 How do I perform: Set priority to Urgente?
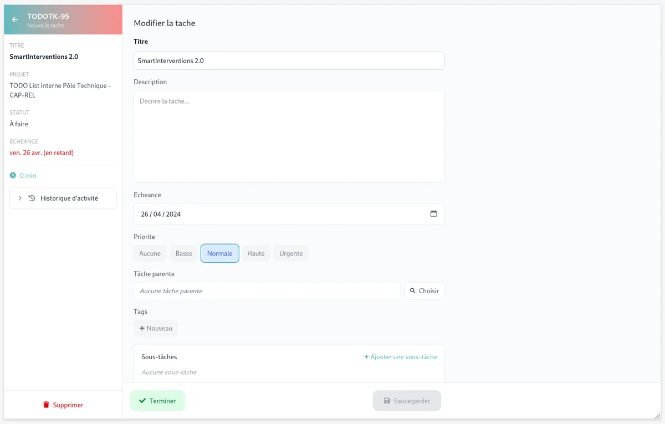[x=291, y=253]
